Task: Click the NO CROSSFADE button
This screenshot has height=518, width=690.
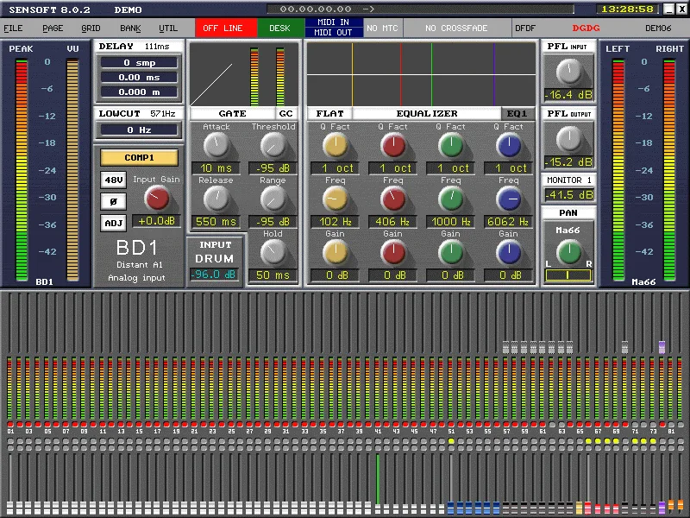Action: 456,28
